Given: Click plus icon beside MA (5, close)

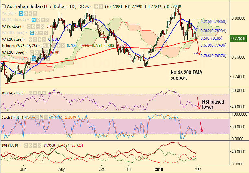Looking at the screenshot, I should point(38,26).
